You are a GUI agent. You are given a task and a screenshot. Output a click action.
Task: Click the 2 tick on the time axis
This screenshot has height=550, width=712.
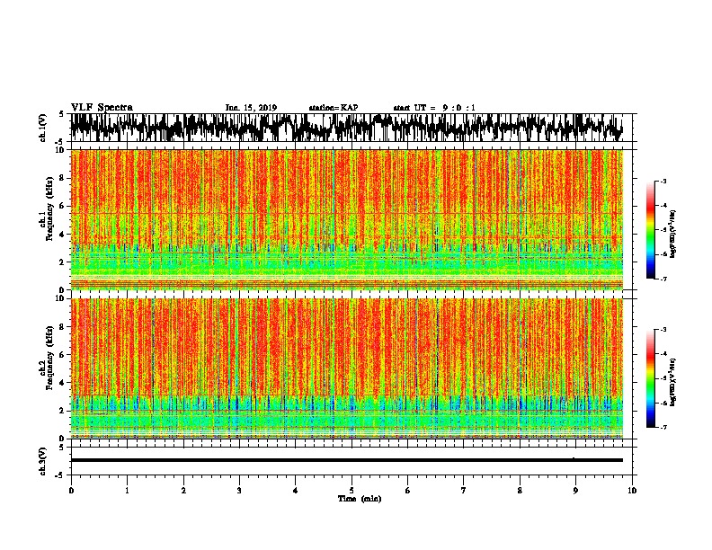click(x=183, y=491)
